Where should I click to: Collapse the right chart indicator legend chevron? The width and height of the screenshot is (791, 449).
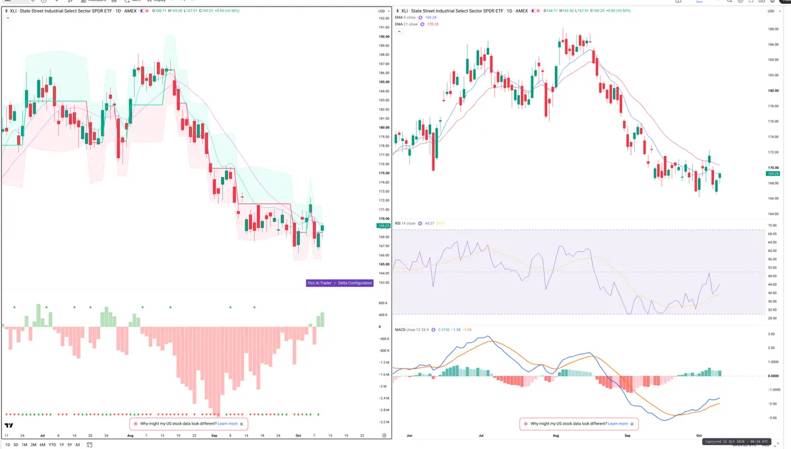[399, 32]
